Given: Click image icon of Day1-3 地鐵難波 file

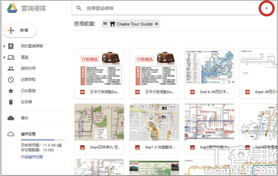Looking at the screenshot, I should (138, 147).
